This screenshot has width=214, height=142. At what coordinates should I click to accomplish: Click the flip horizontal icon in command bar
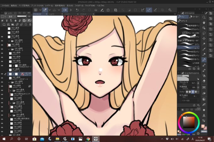point(65,10)
